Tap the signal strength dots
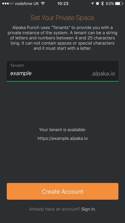 [8, 3]
